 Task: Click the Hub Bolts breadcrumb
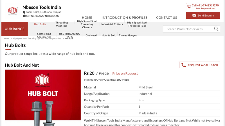69,38
